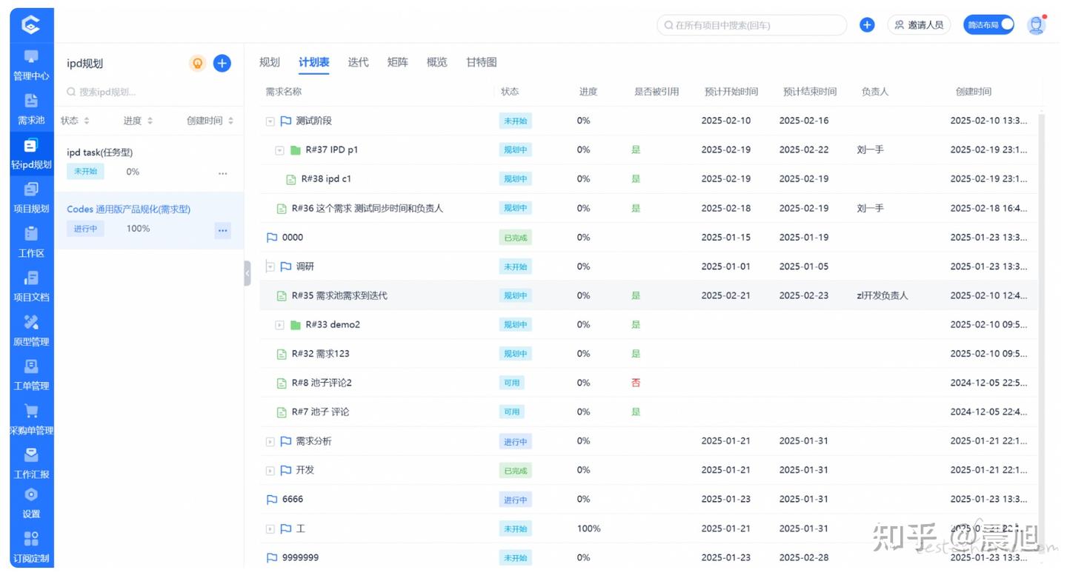Toggle the 简洁布局 switch
The width and height of the screenshot is (1067, 581).
[x=989, y=25]
